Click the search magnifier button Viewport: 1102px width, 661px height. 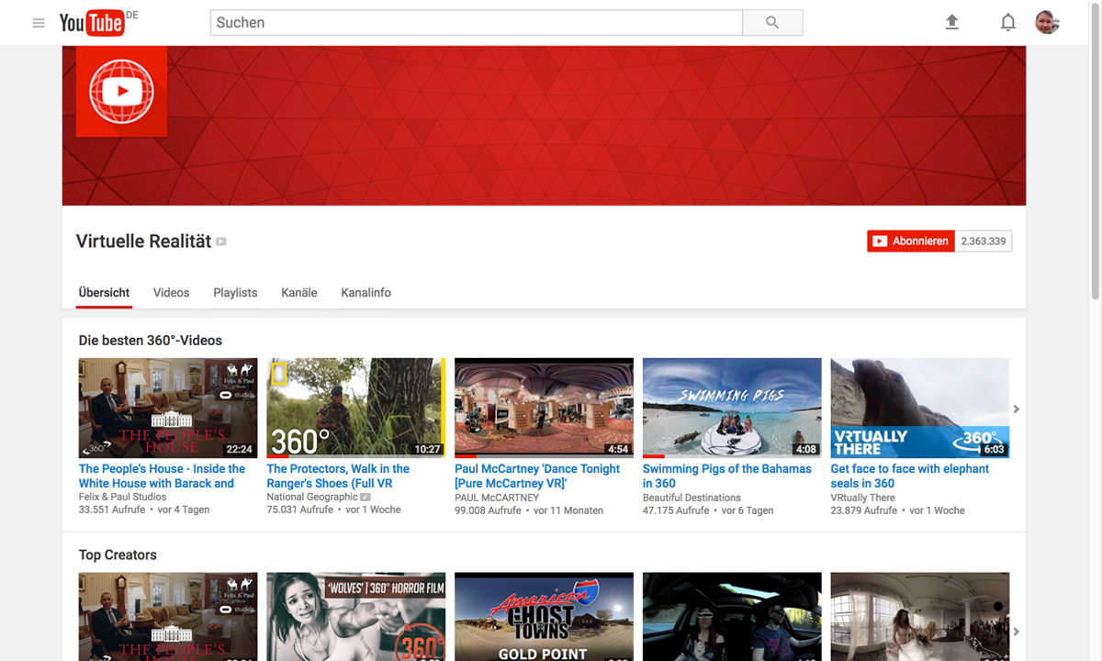click(772, 23)
